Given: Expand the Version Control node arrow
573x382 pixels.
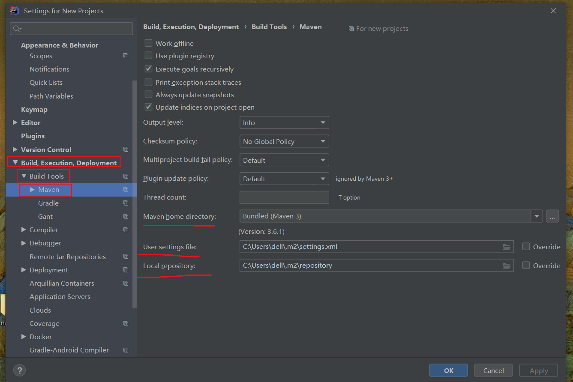Looking at the screenshot, I should pyautogui.click(x=15, y=149).
